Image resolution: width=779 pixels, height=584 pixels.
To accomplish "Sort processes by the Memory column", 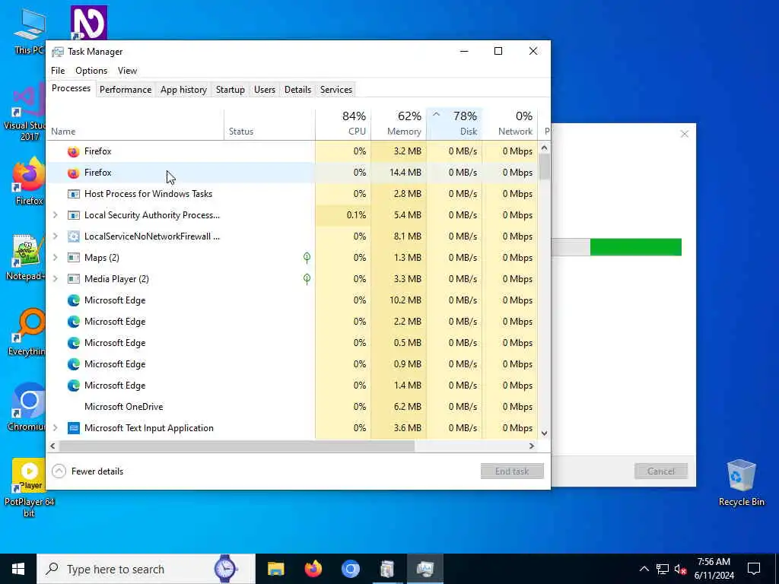I will click(399, 124).
